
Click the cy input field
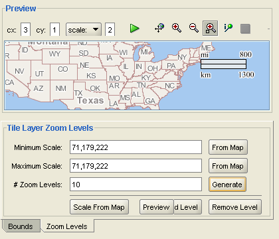[x=54, y=29]
